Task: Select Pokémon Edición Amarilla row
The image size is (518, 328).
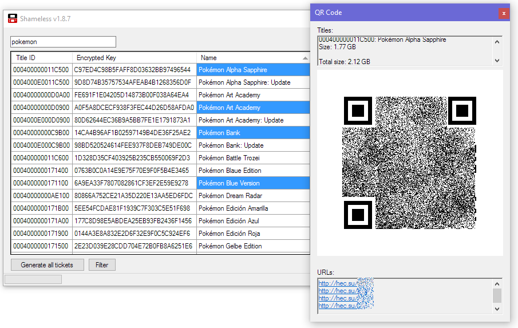Action: click(x=161, y=208)
